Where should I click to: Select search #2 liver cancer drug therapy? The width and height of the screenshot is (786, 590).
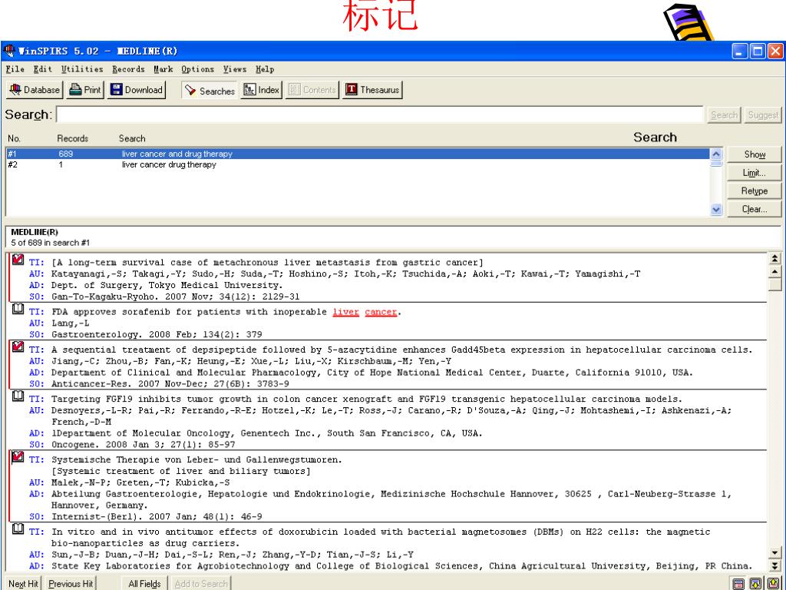tap(358, 164)
